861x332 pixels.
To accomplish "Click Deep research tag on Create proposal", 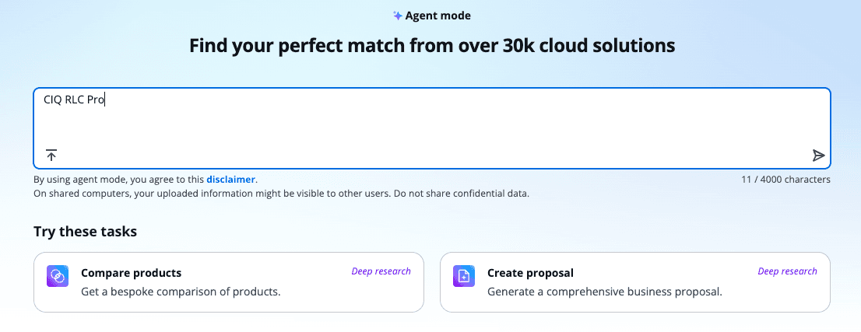I will point(787,271).
